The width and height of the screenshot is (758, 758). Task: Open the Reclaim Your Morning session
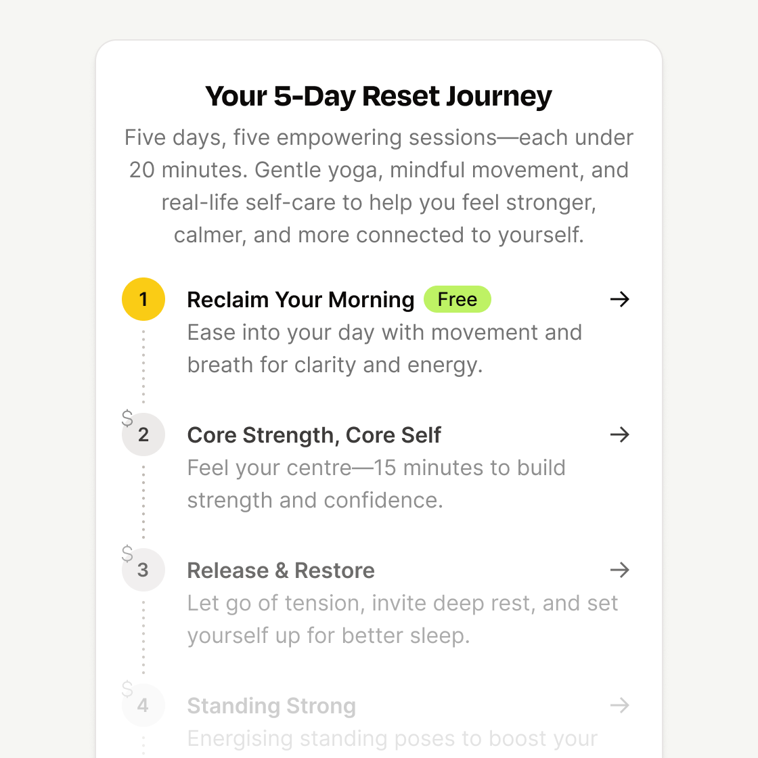tap(300, 300)
